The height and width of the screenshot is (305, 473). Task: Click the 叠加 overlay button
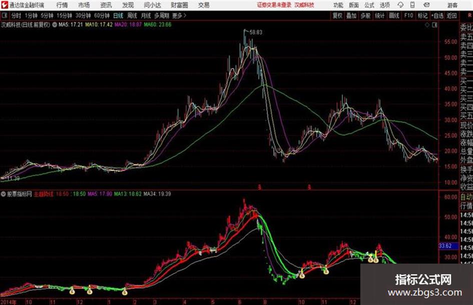pos(351,16)
